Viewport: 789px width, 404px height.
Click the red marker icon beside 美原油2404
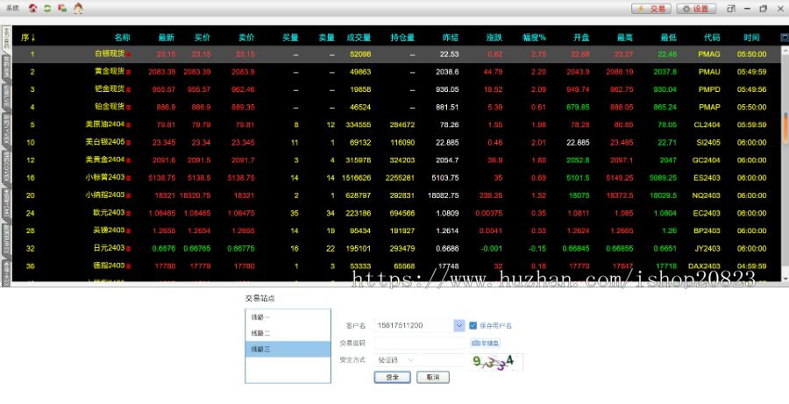128,124
